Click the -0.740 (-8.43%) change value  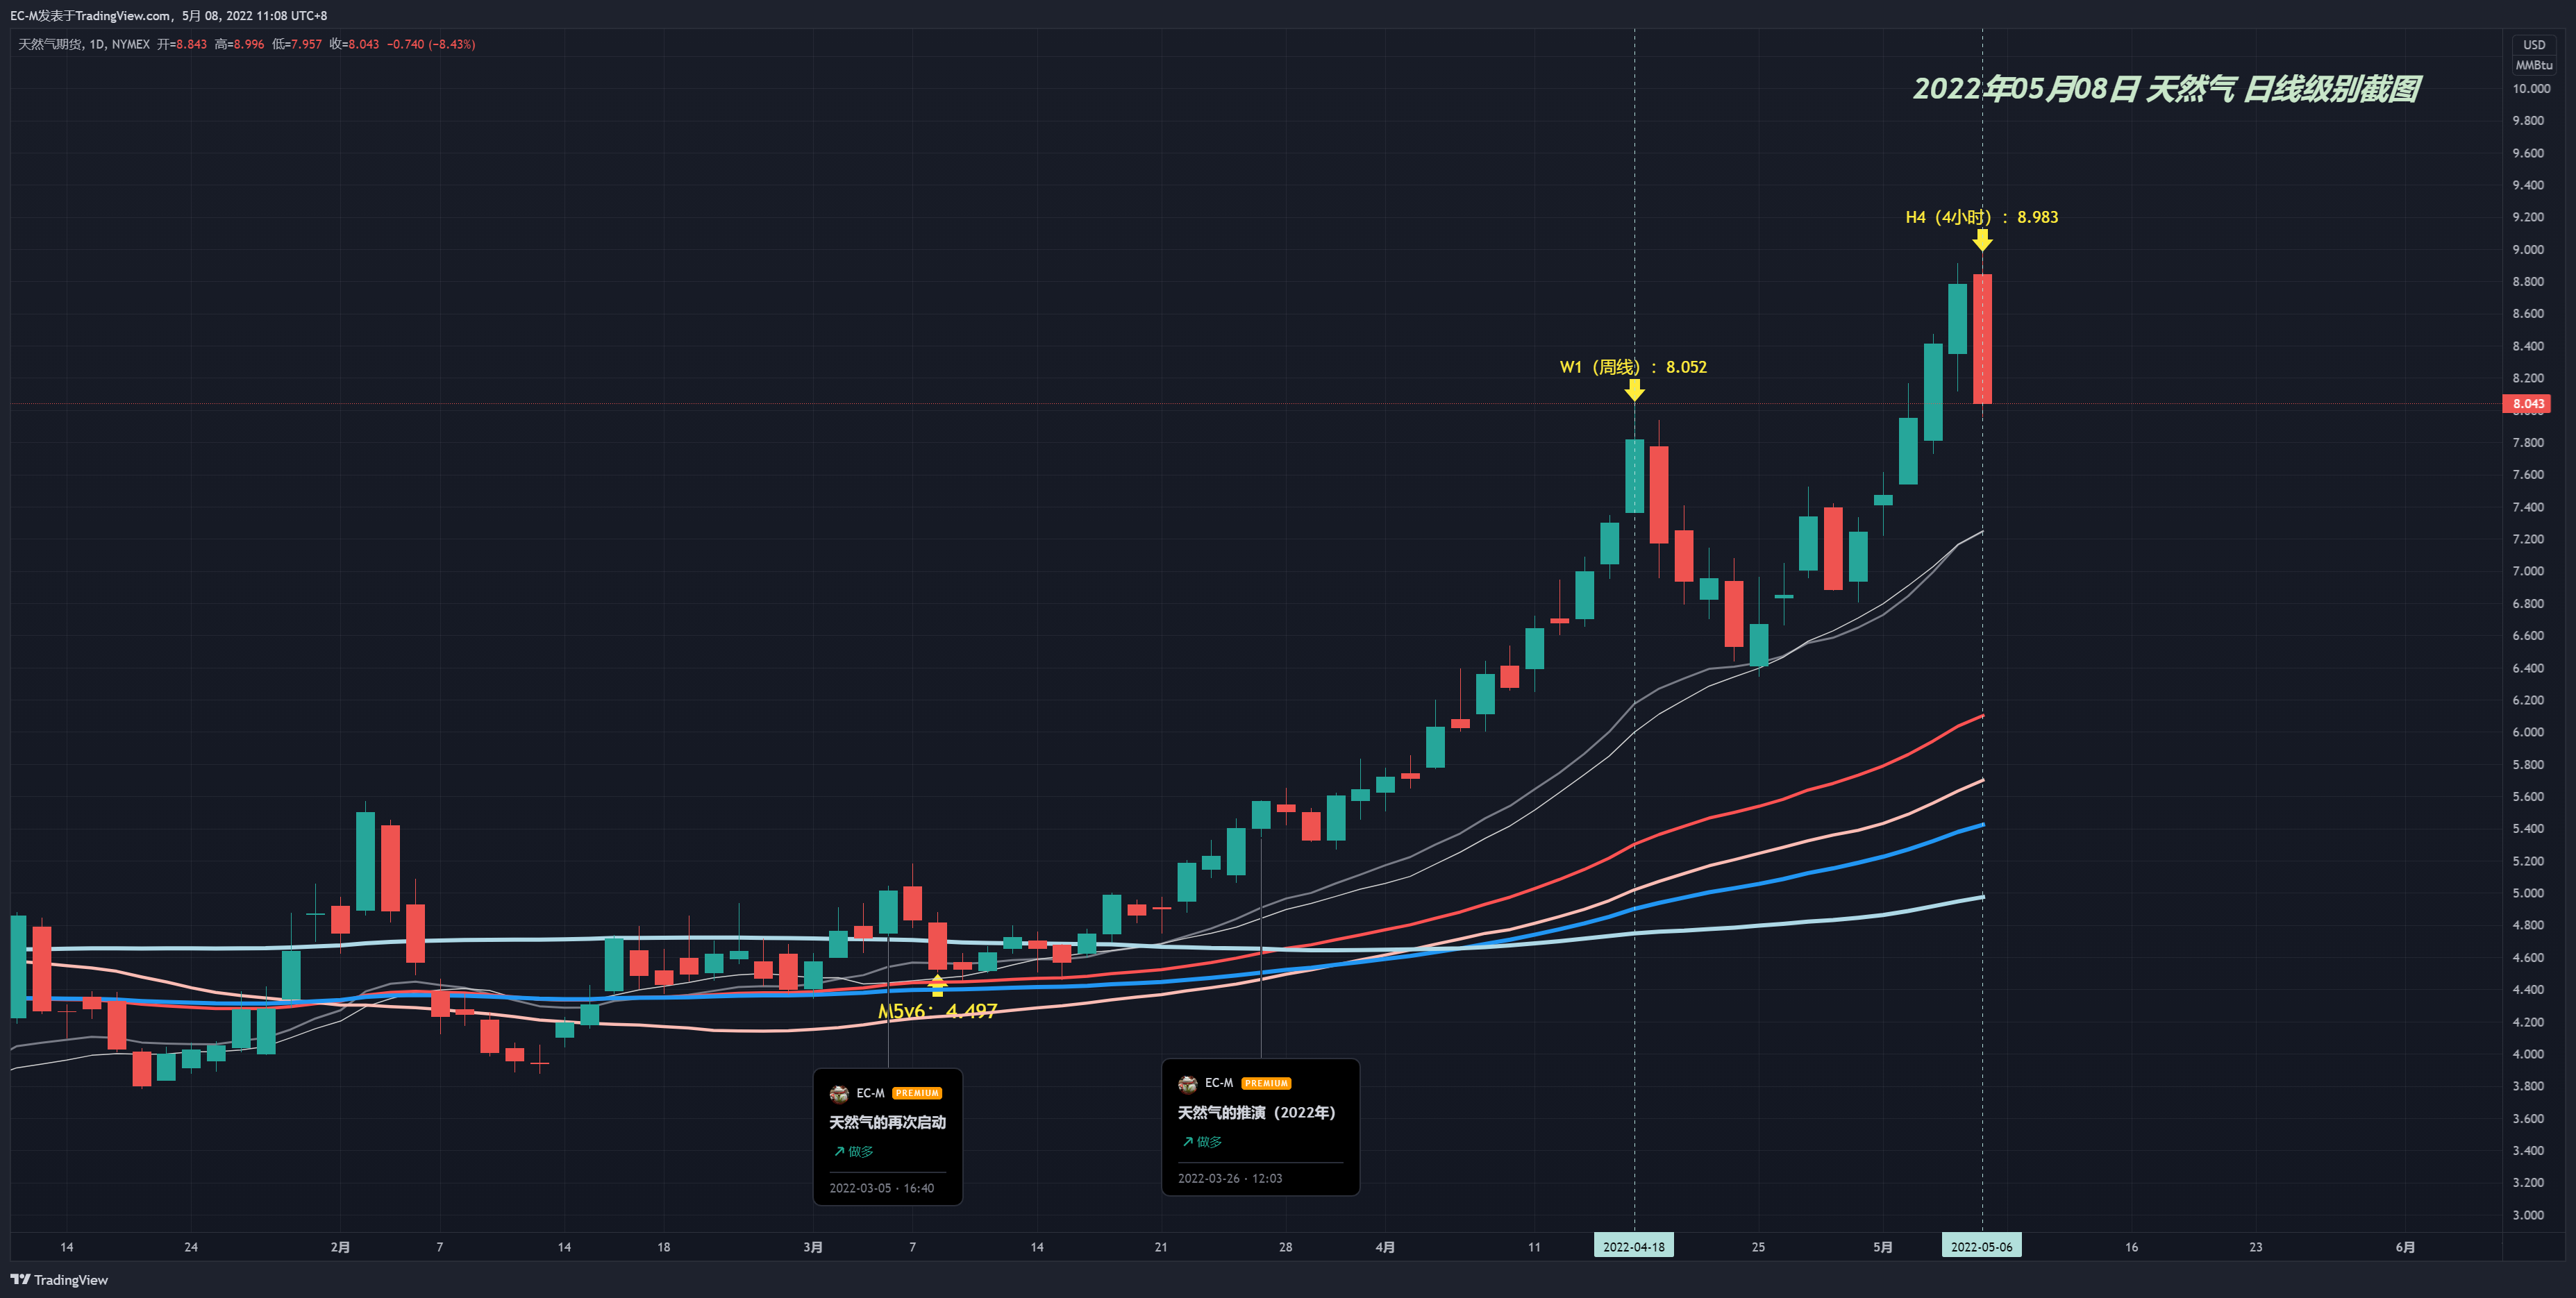(431, 44)
